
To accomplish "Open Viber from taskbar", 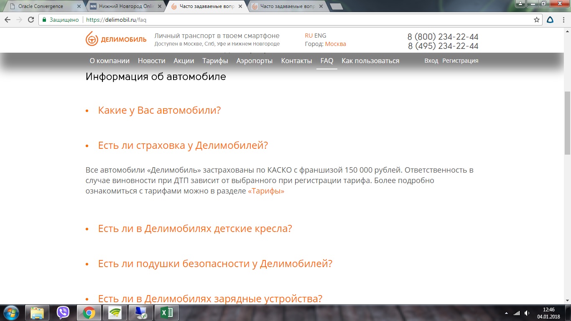I will pyautogui.click(x=63, y=312).
